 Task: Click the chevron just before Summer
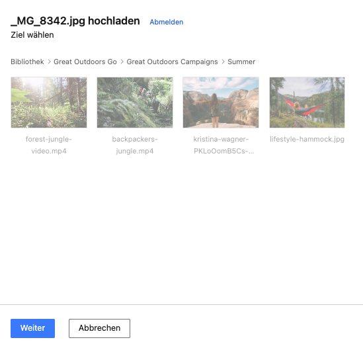(223, 62)
